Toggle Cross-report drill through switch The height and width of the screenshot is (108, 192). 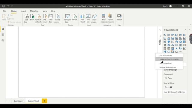pos(170,78)
